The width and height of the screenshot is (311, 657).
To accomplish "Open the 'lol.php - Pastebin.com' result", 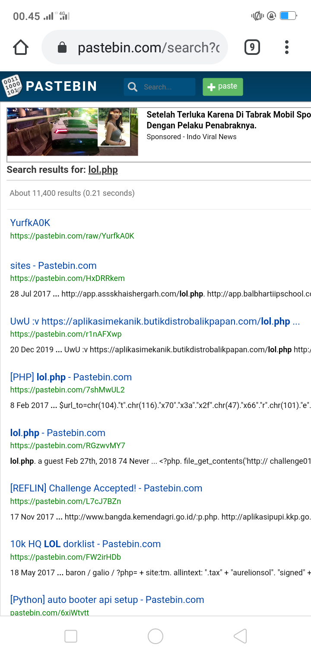I will tap(57, 433).
